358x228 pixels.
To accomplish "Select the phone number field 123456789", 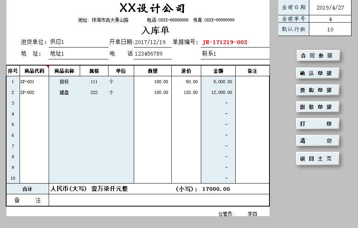I will 152,54.
